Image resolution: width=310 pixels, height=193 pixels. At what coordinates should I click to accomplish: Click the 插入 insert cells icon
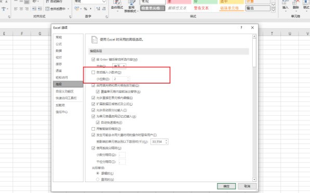[285, 6]
